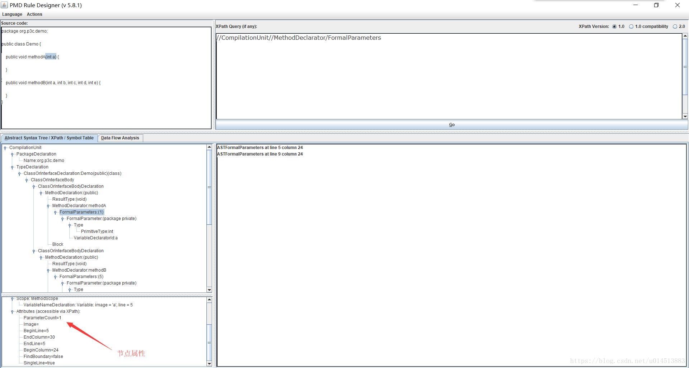Select FormalParameter:(package private) under methodA

pos(102,219)
